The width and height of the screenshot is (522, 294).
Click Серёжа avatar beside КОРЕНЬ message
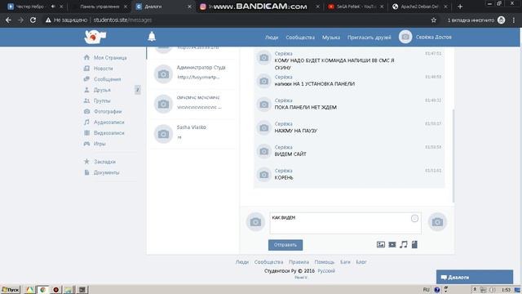coord(263,174)
